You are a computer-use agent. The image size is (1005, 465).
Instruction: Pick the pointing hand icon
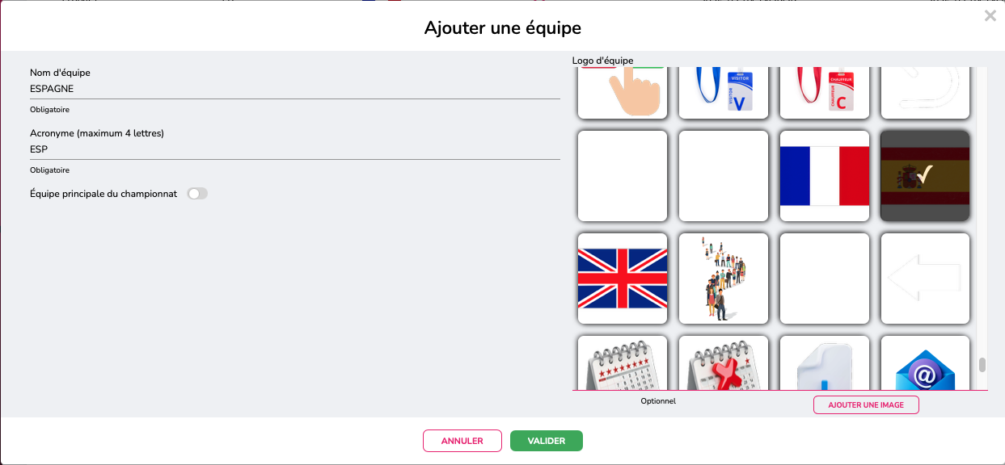[x=623, y=92]
